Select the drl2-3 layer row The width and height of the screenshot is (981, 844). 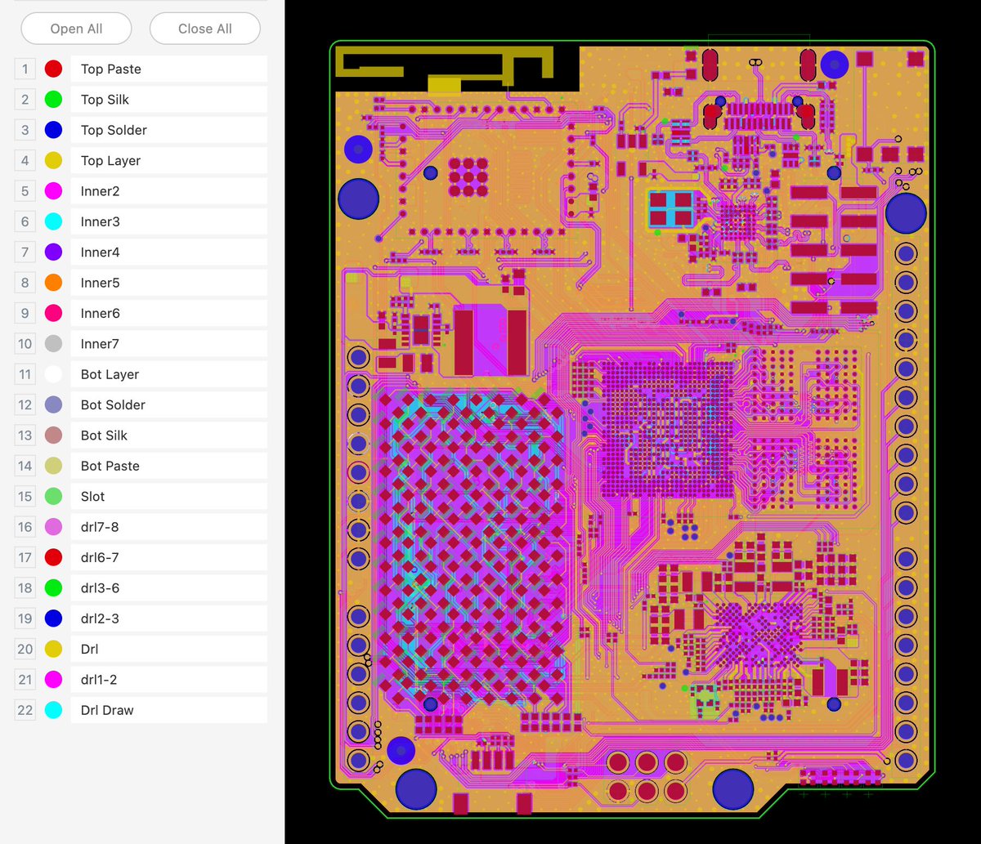[169, 618]
